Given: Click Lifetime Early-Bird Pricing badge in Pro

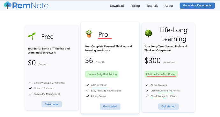Looking at the screenshot, I should point(102,74).
